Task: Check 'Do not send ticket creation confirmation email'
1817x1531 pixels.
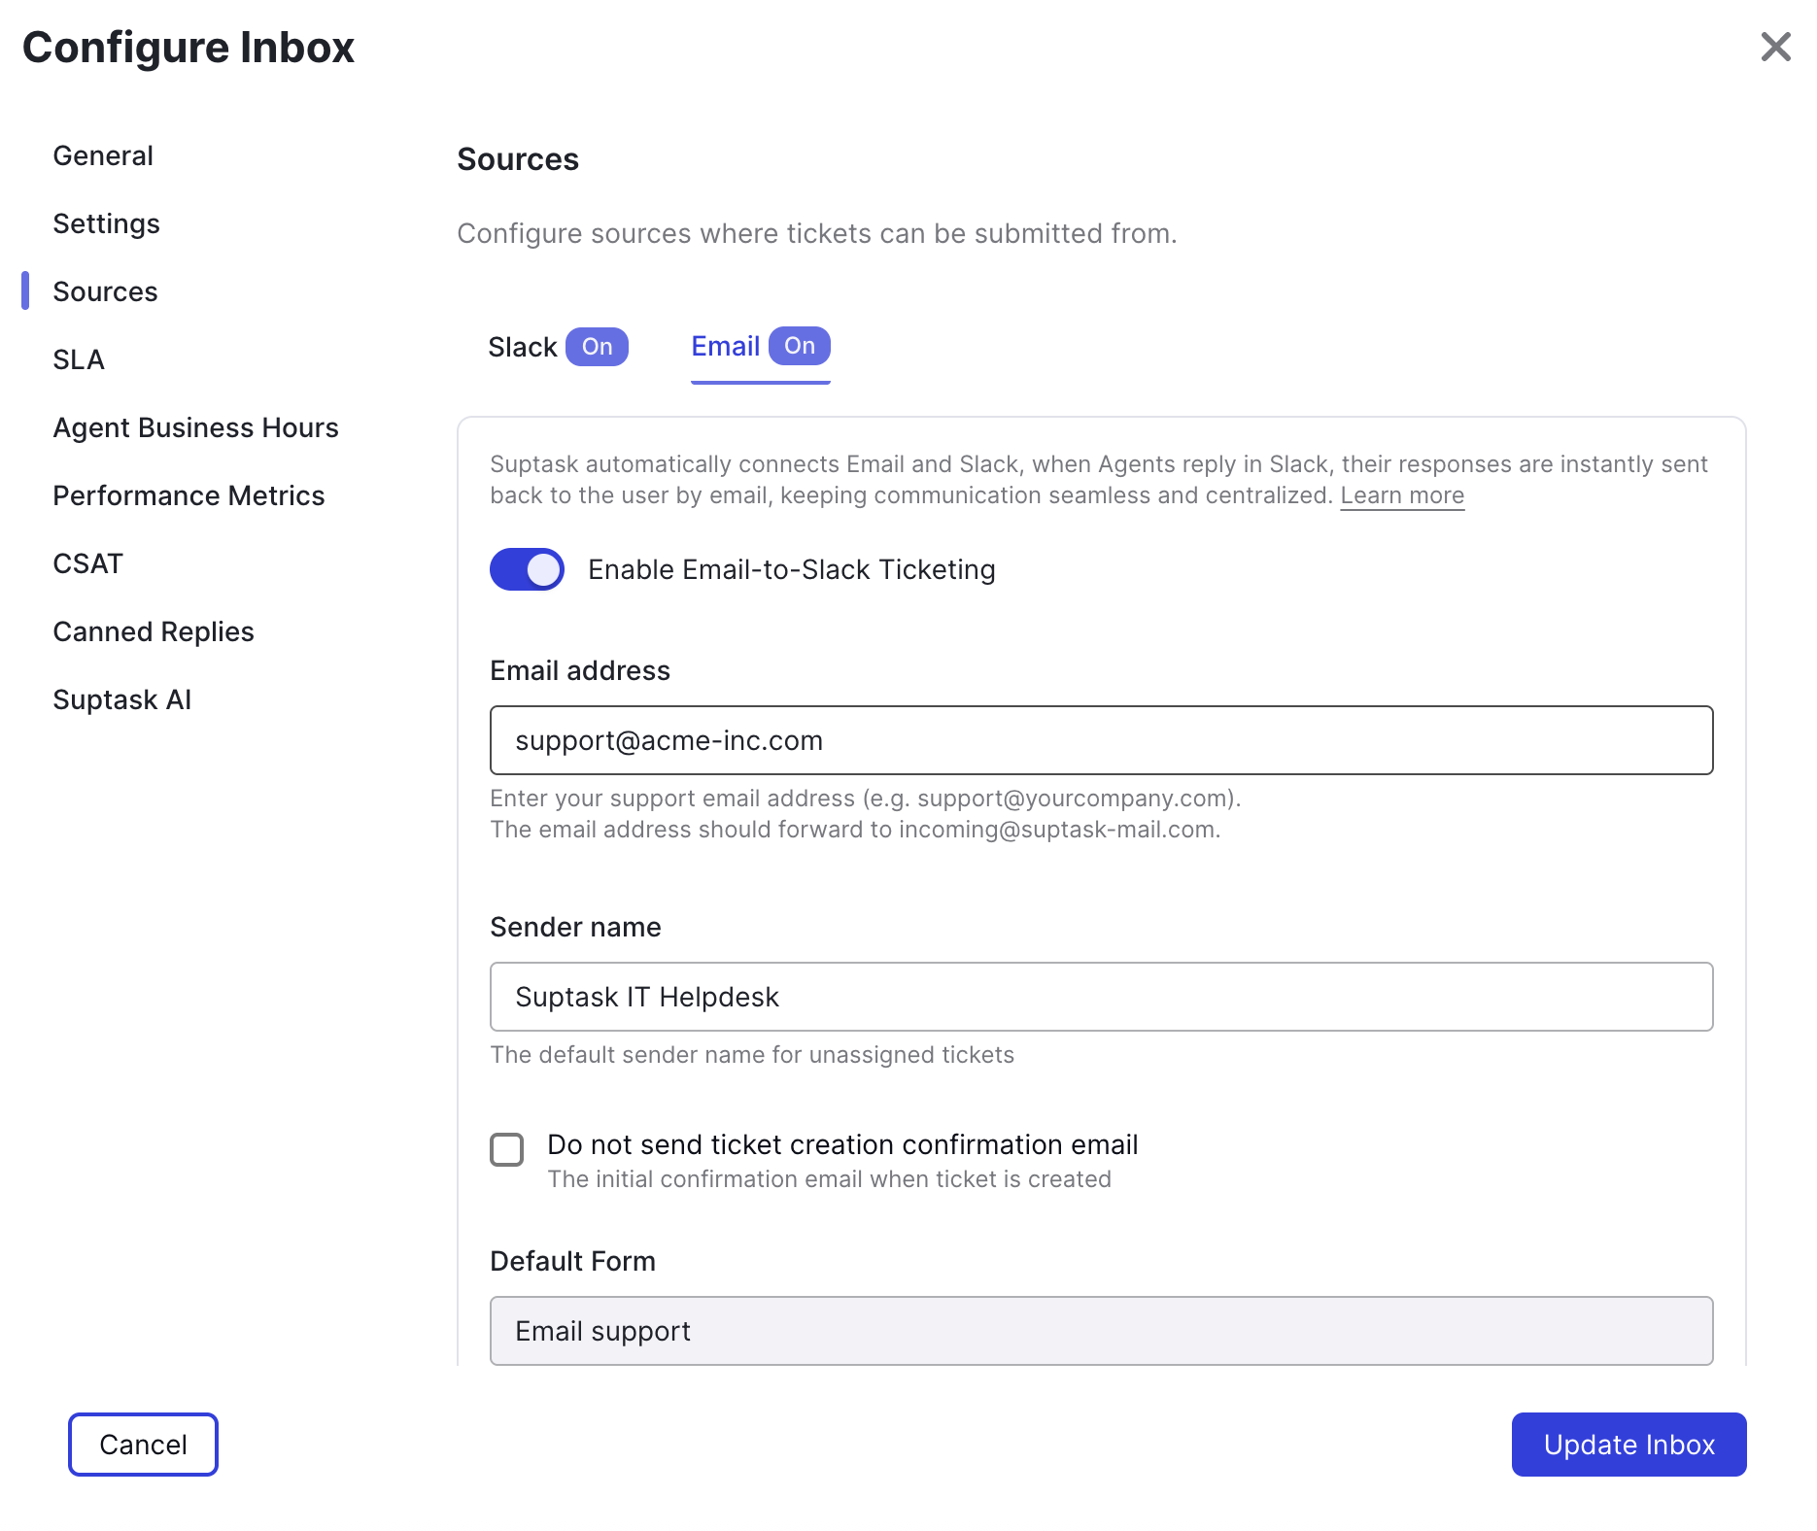Action: (506, 1149)
